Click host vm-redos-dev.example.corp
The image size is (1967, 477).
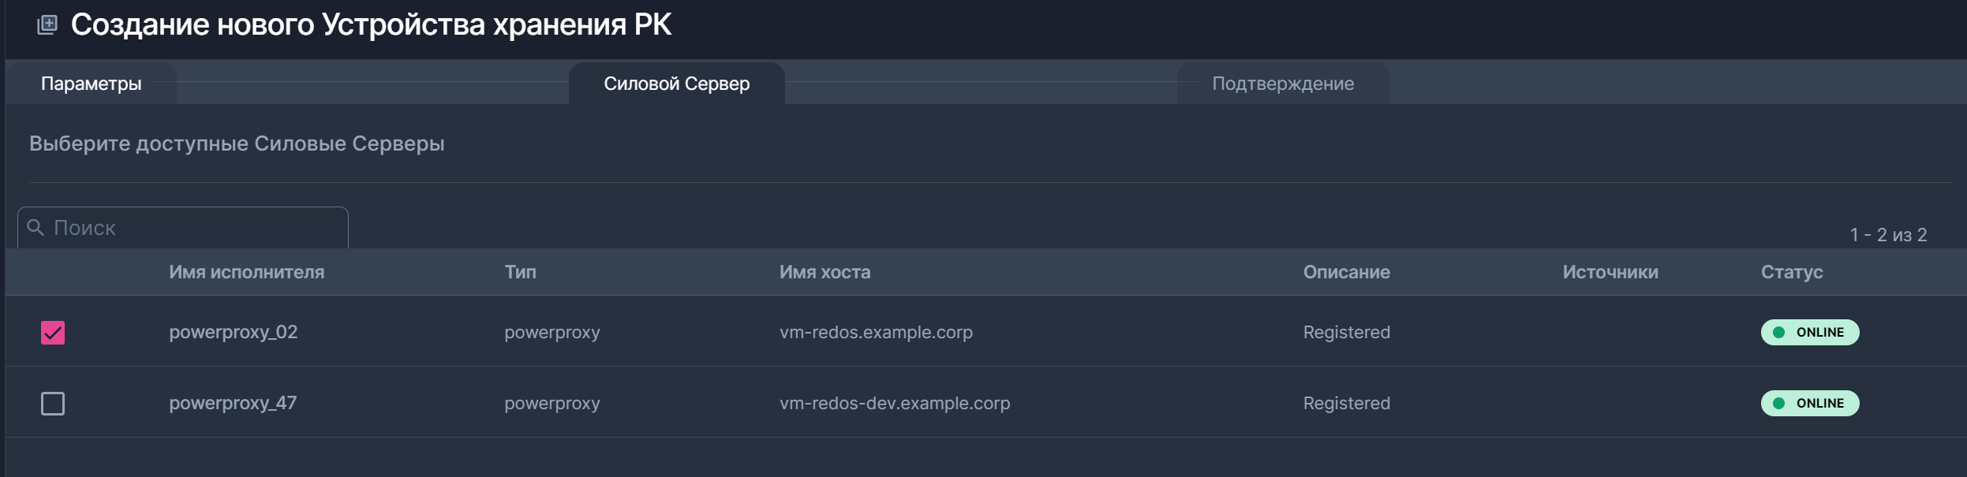894,404
